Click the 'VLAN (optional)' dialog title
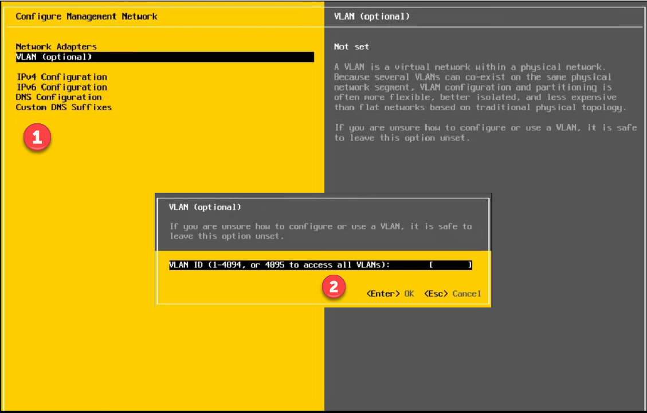 click(205, 207)
